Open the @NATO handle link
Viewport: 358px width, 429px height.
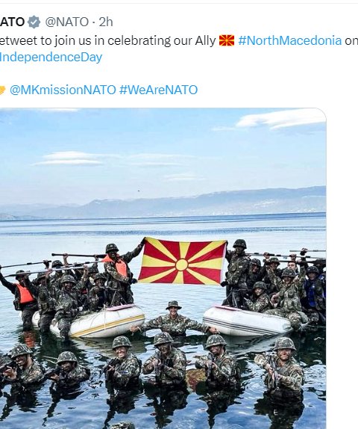tap(67, 22)
